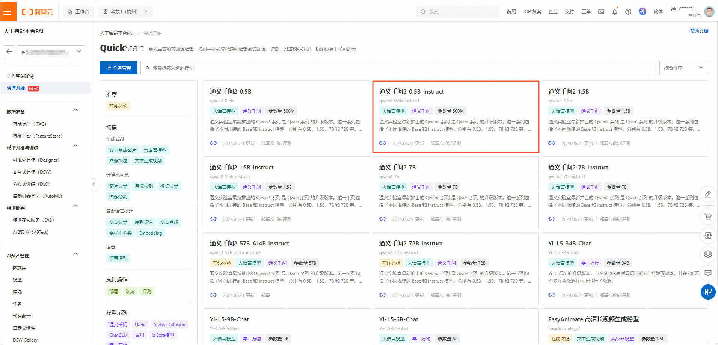Open the help question mark icon
718x345 pixels.
(628, 12)
